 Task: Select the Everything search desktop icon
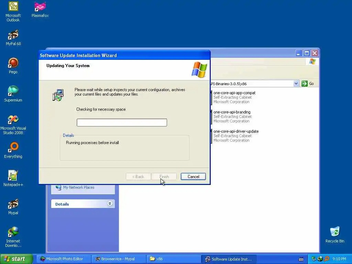[x=13, y=151]
